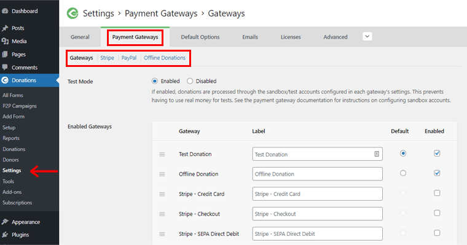Click the Pages icon in sidebar
This screenshot has width=467, height=245.
5,54
